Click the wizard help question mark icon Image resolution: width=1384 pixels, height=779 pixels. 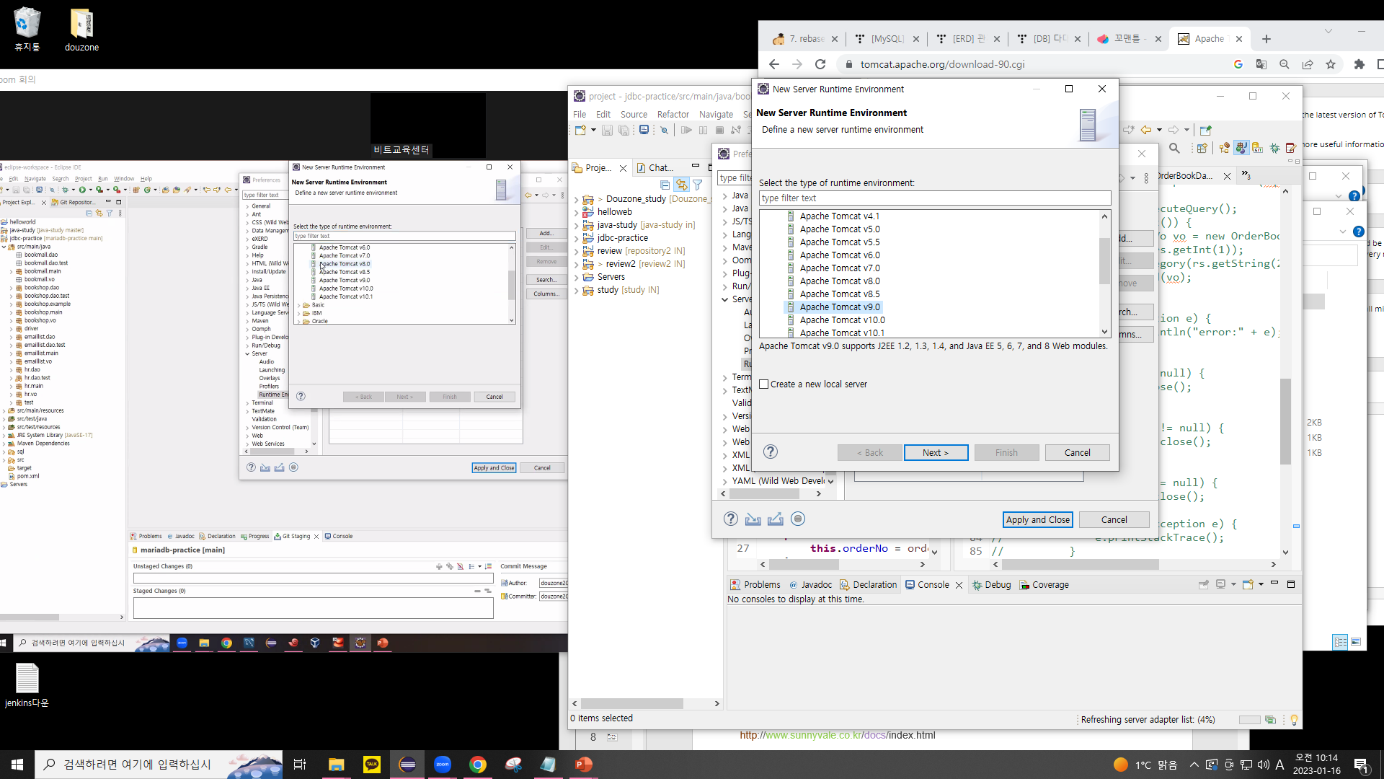770,452
